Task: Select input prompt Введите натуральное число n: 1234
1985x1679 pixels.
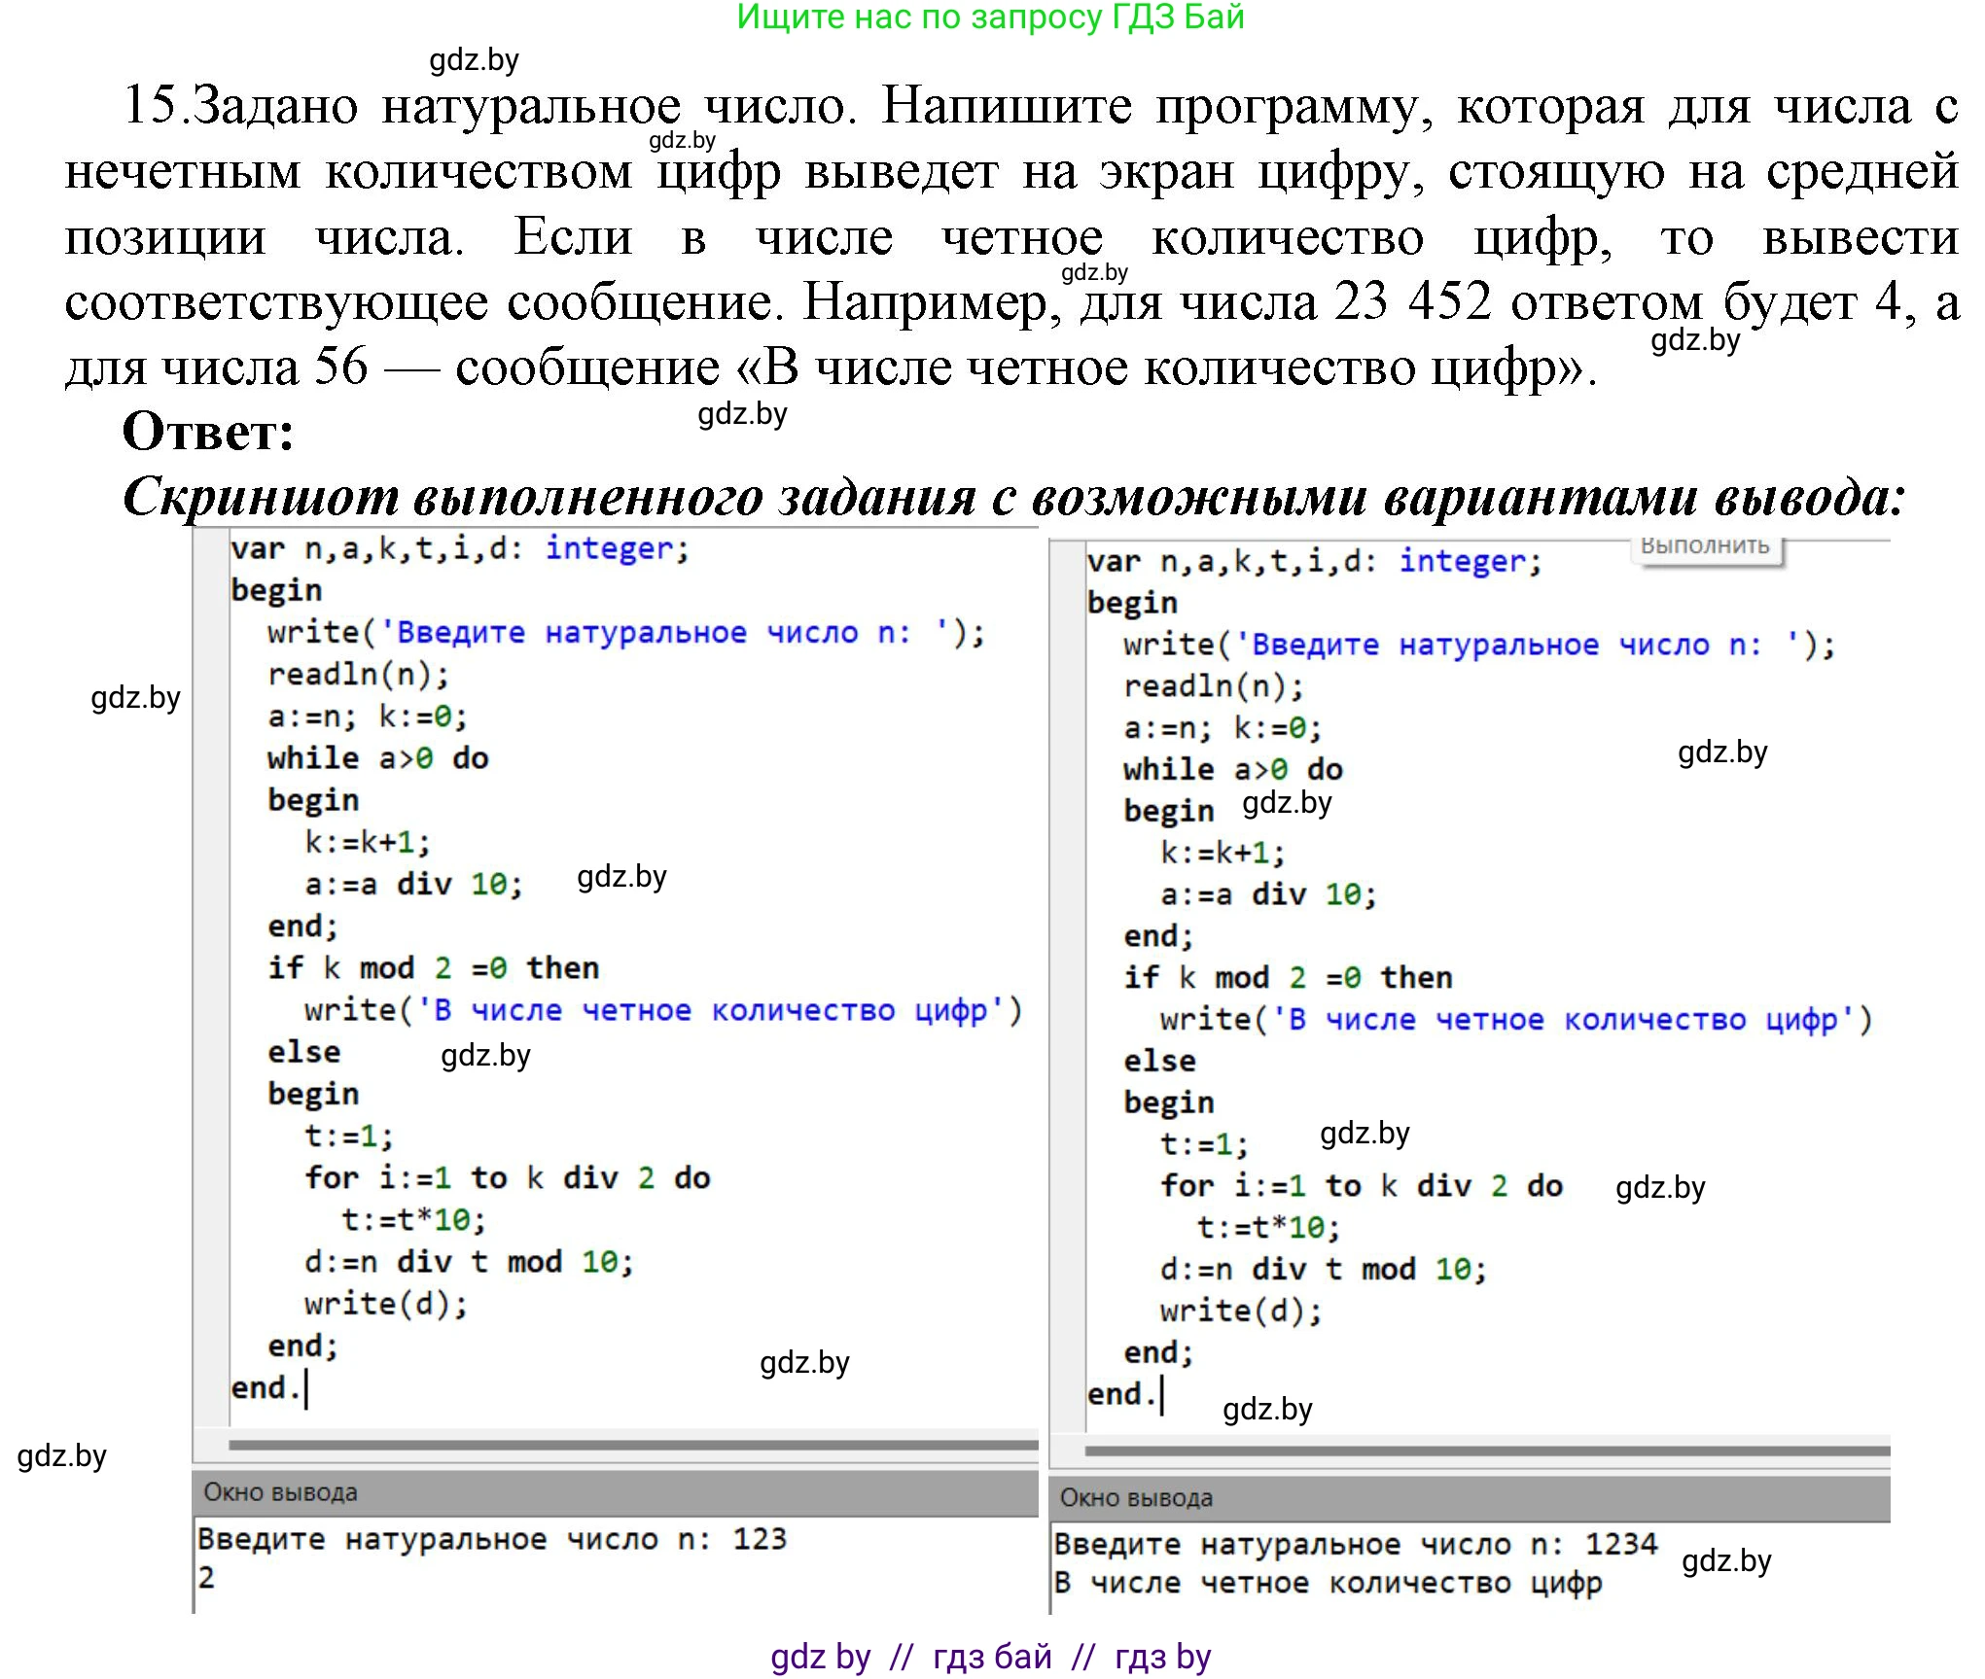Action: click(1357, 1543)
